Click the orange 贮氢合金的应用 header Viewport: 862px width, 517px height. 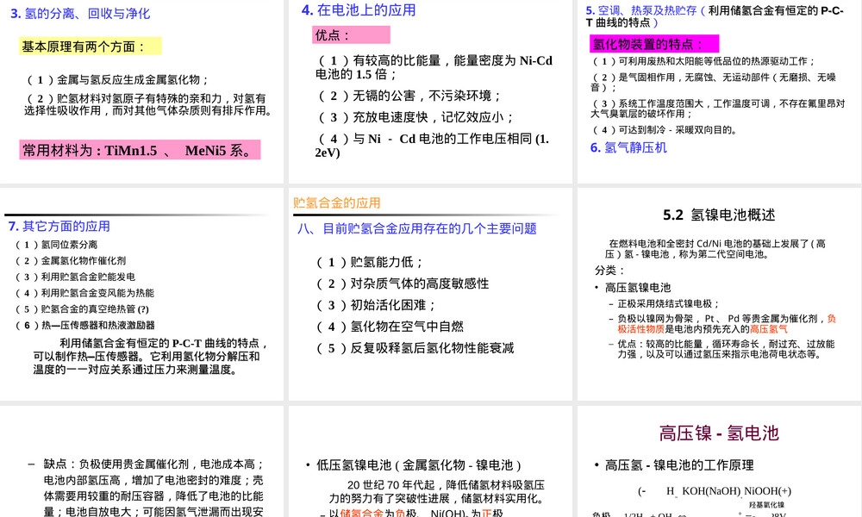click(336, 202)
